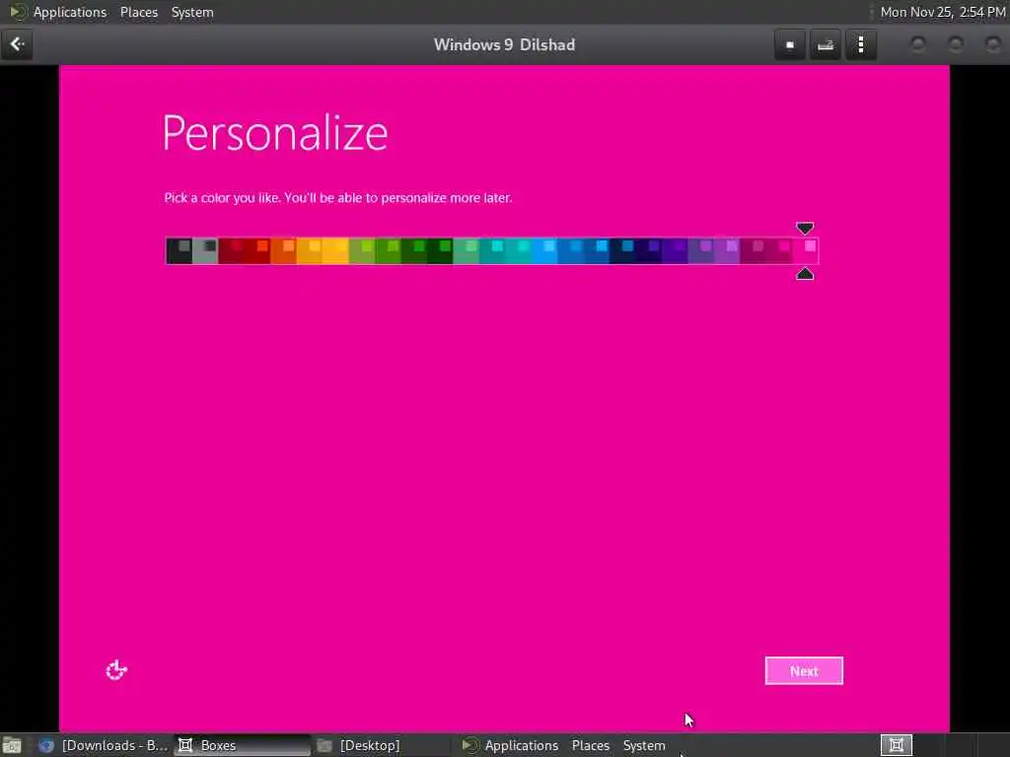Click the square stop icon in the Boxes header
Screen dimensions: 1010x757
pyautogui.click(x=790, y=44)
